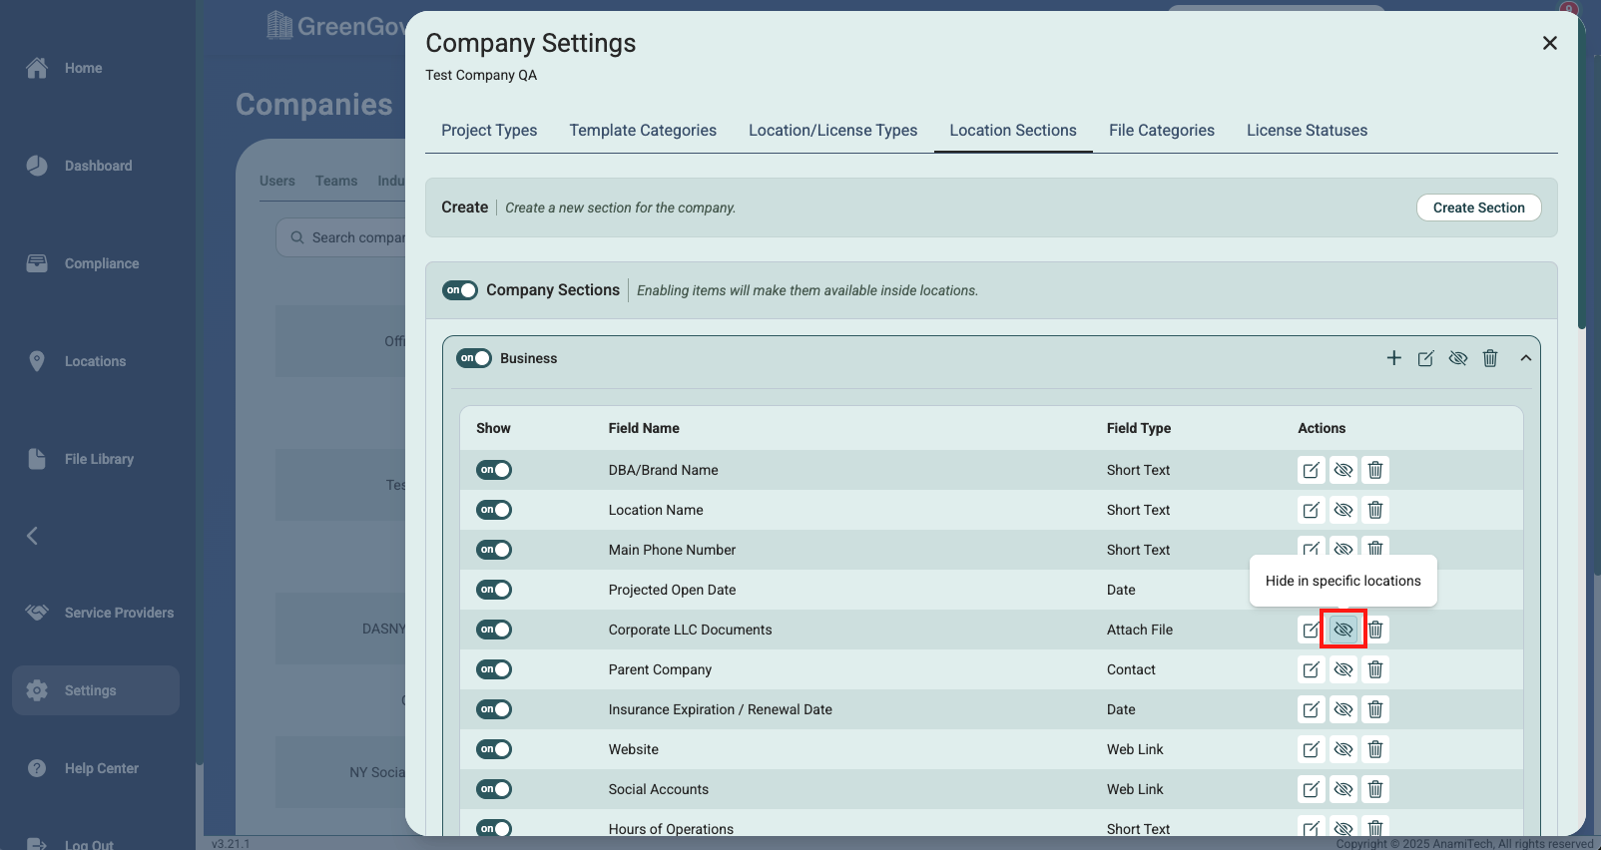Click the Create Section button
The width and height of the screenshot is (1601, 850).
coord(1478,208)
